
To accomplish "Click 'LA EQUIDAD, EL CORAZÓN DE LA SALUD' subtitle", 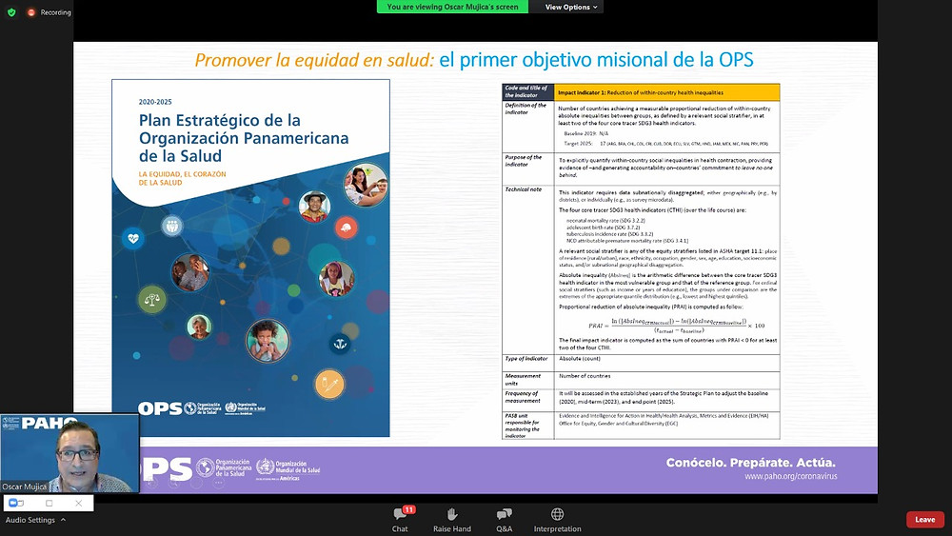I will point(182,178).
